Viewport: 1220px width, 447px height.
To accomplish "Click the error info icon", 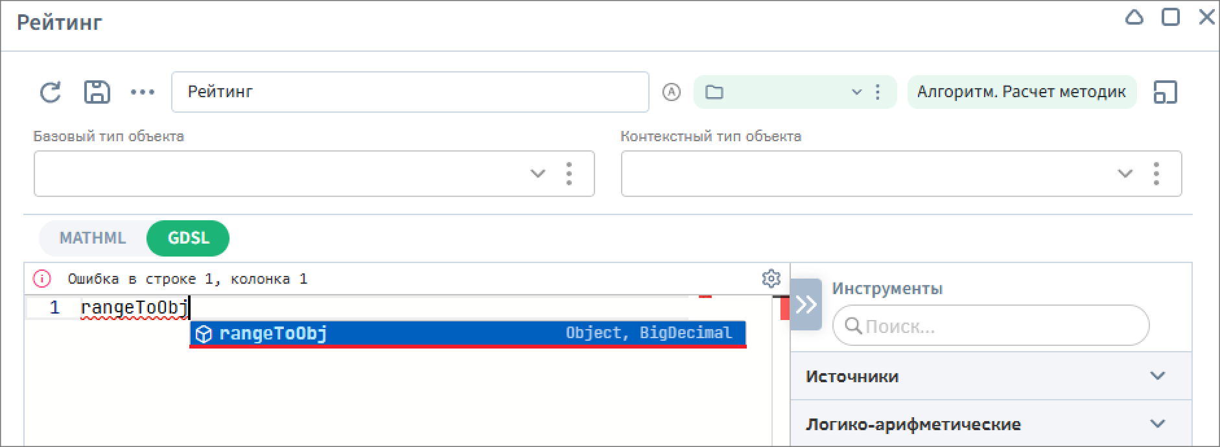I will point(42,279).
